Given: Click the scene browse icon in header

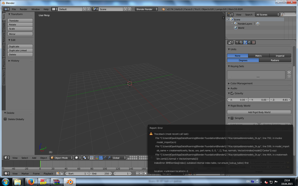Looking at the screenshot, I should [95, 9].
